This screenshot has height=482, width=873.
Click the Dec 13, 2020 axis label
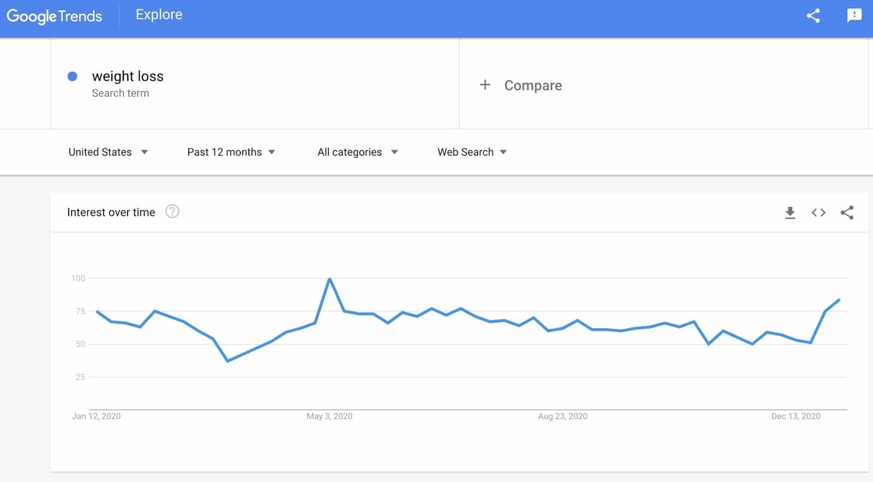pos(796,416)
